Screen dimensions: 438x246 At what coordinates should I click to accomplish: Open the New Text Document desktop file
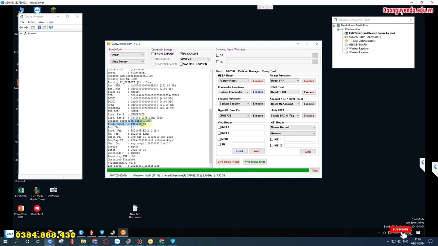135,212
